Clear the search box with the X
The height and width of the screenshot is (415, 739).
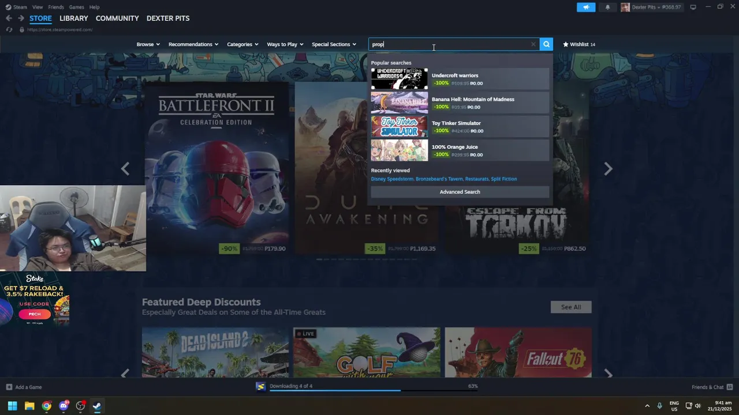(x=533, y=44)
